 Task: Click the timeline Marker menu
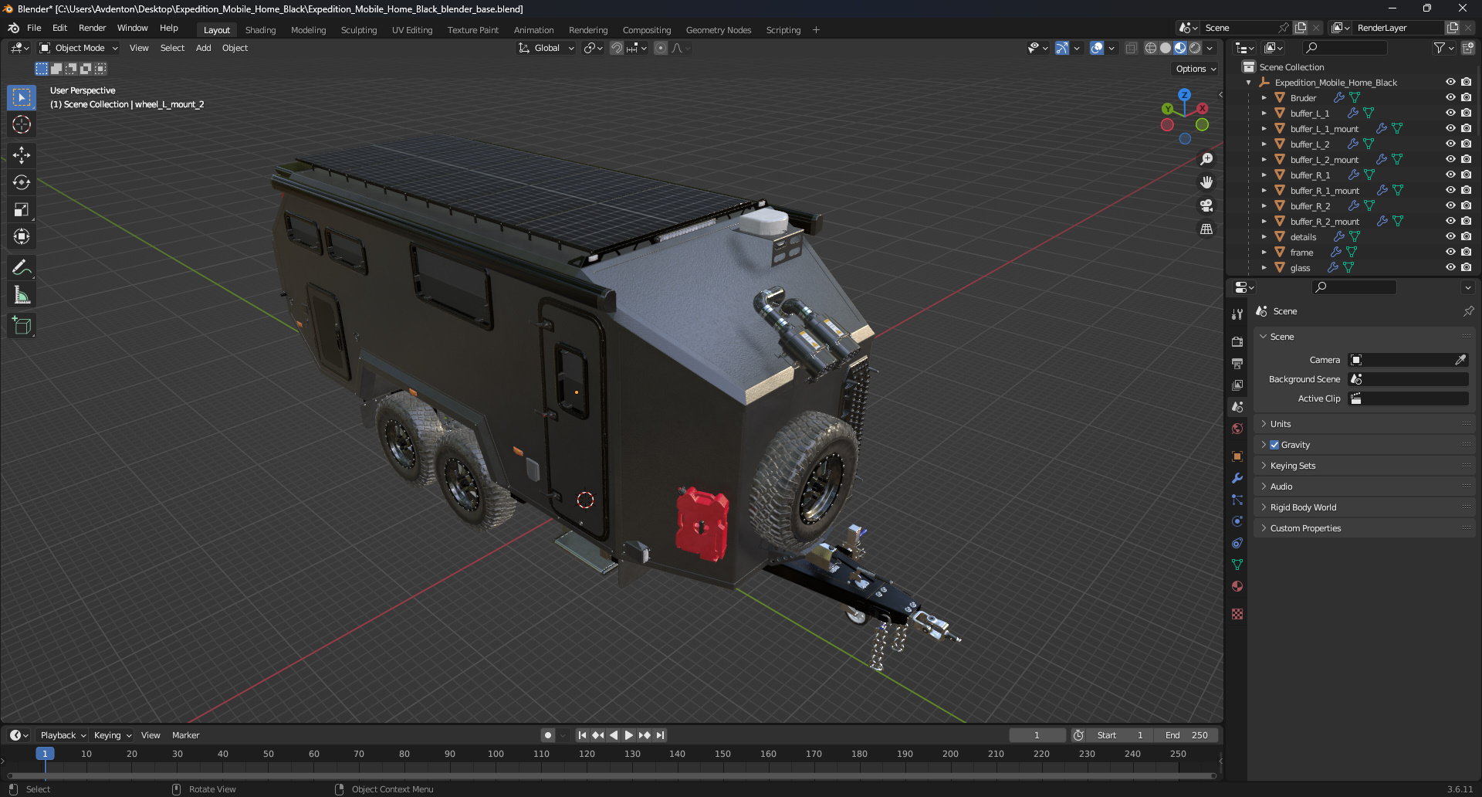tap(185, 735)
